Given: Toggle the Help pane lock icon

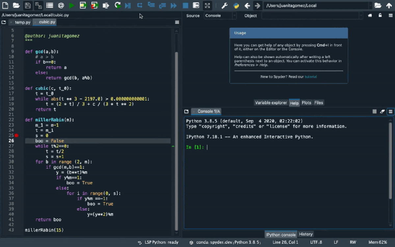Looking at the screenshot, I should point(380,15).
